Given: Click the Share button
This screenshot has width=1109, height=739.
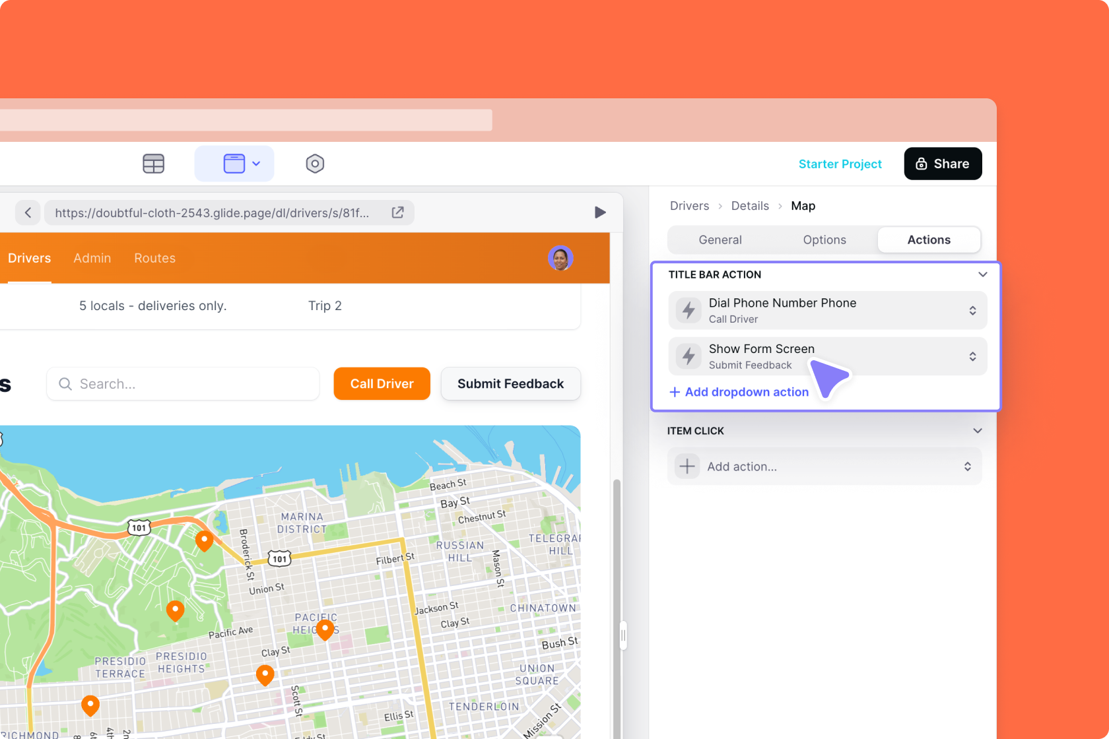Looking at the screenshot, I should point(943,164).
